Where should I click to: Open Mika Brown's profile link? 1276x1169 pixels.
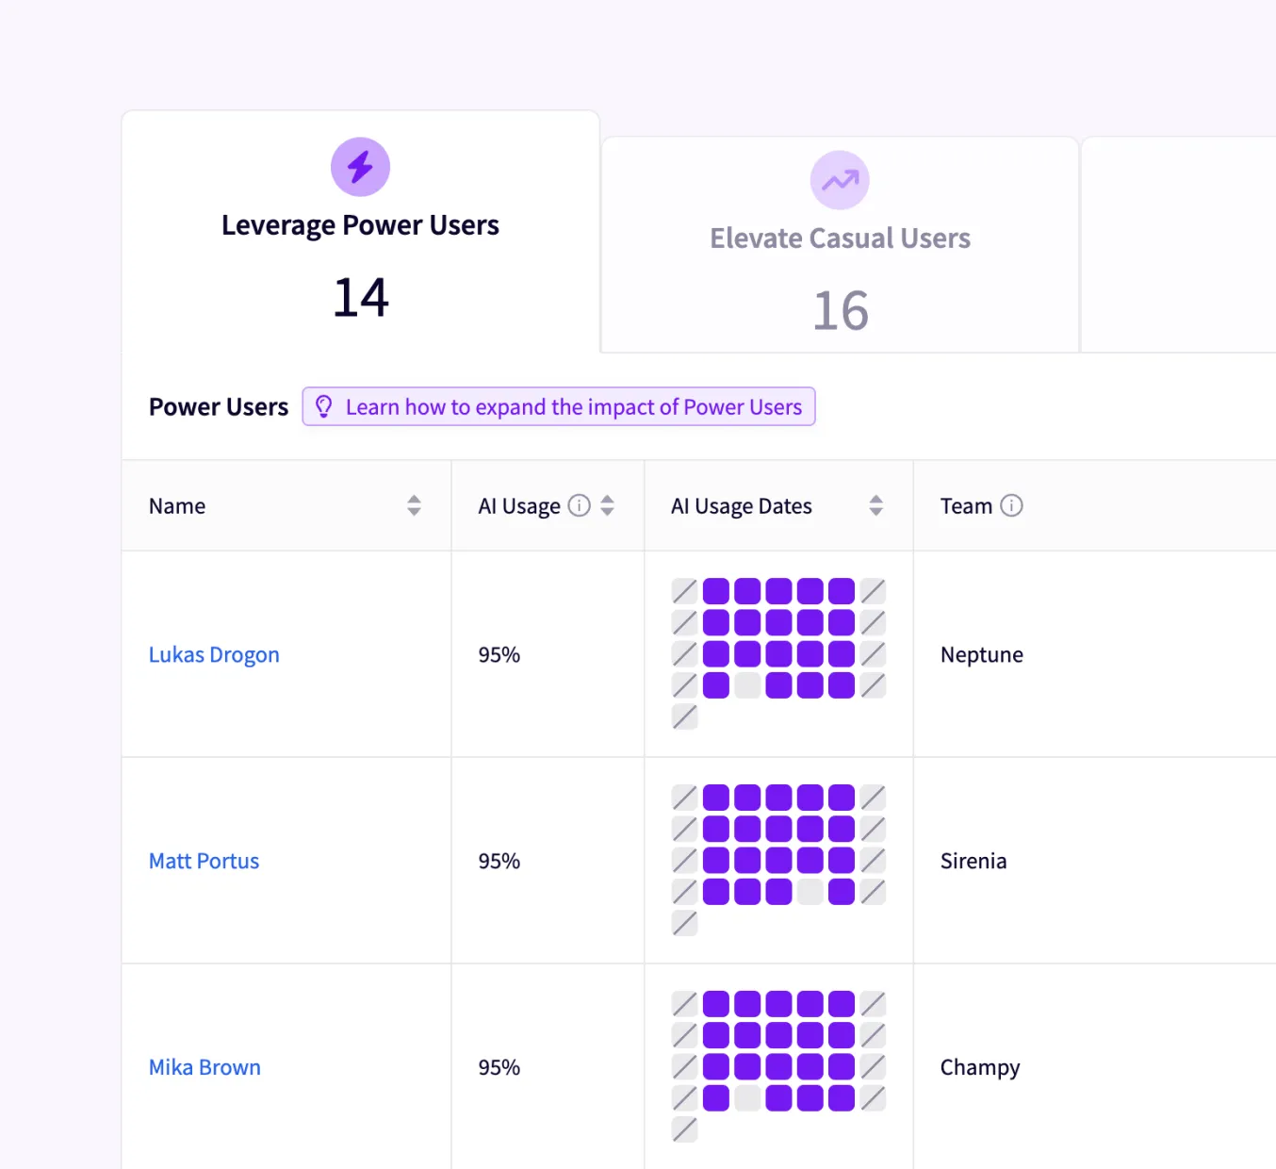click(x=204, y=1067)
